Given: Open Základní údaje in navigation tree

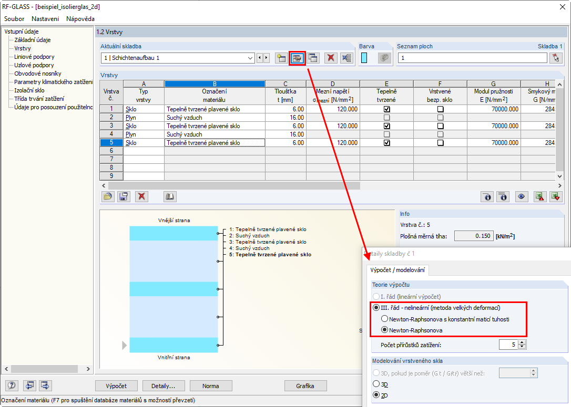Looking at the screenshot, I should 33,40.
